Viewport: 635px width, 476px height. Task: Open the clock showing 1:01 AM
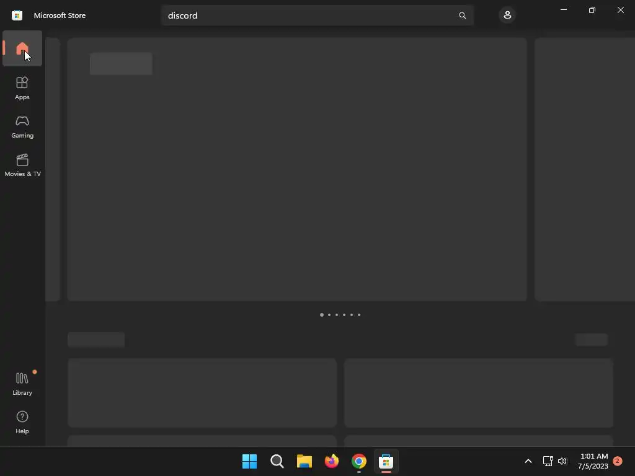[x=593, y=461]
